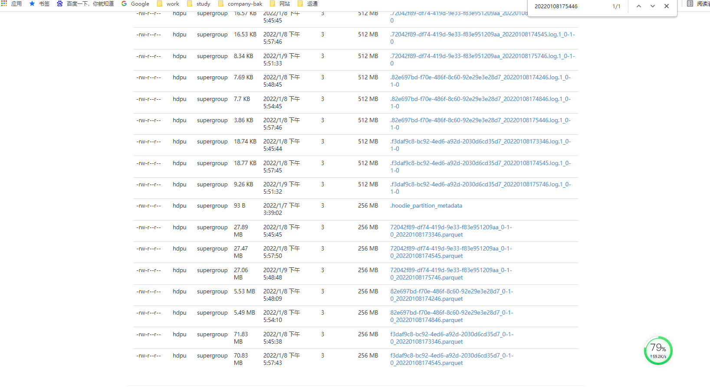Select the 27.47 MB size cell
710x387 pixels.
[x=241, y=252]
